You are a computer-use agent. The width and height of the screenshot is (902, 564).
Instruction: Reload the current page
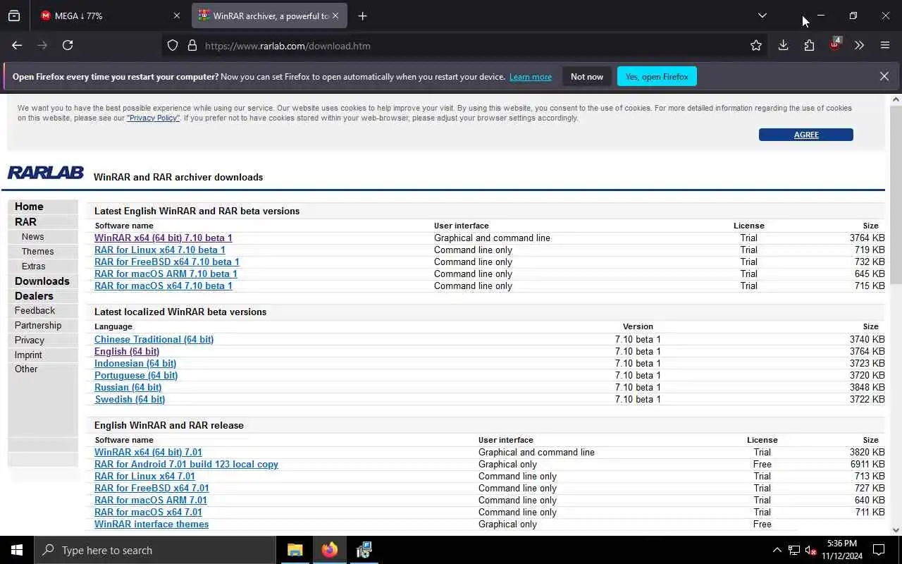pyautogui.click(x=68, y=45)
